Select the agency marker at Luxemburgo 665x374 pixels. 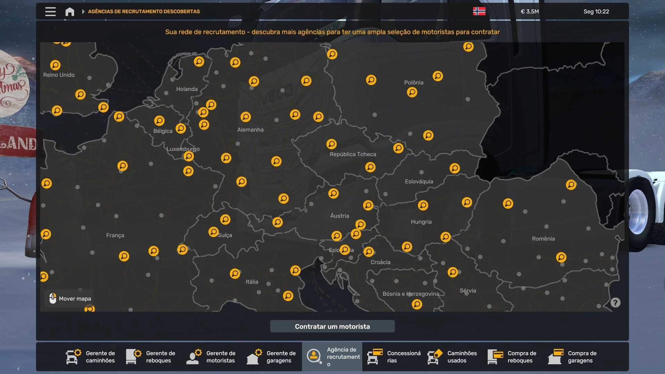[188, 156]
